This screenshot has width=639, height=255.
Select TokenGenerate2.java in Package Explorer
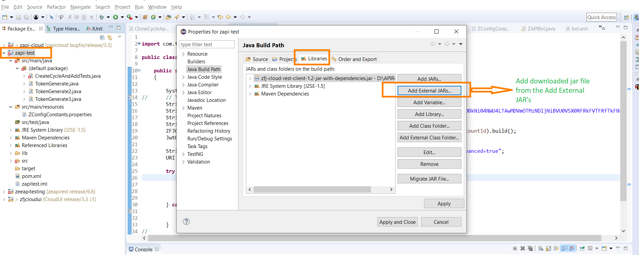coord(58,91)
